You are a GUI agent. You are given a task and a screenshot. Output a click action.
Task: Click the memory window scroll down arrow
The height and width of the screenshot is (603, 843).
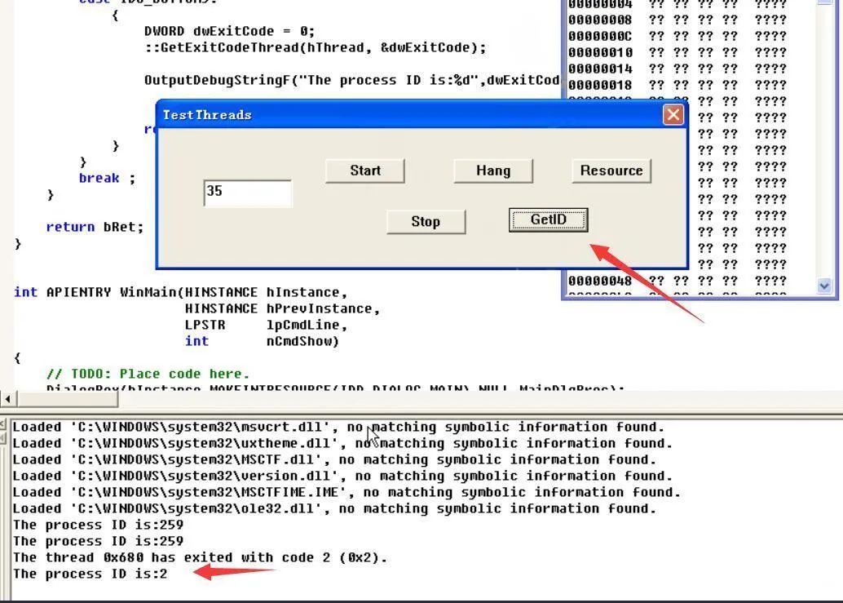pyautogui.click(x=824, y=286)
